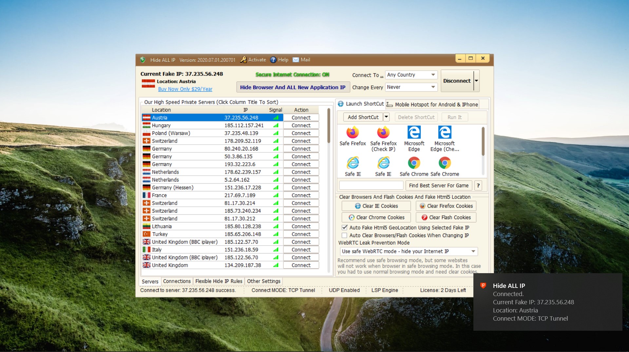This screenshot has height=352, width=629.
Task: Toggle Auto Fake Html5 GeoLocation checkbox
Action: click(x=344, y=227)
